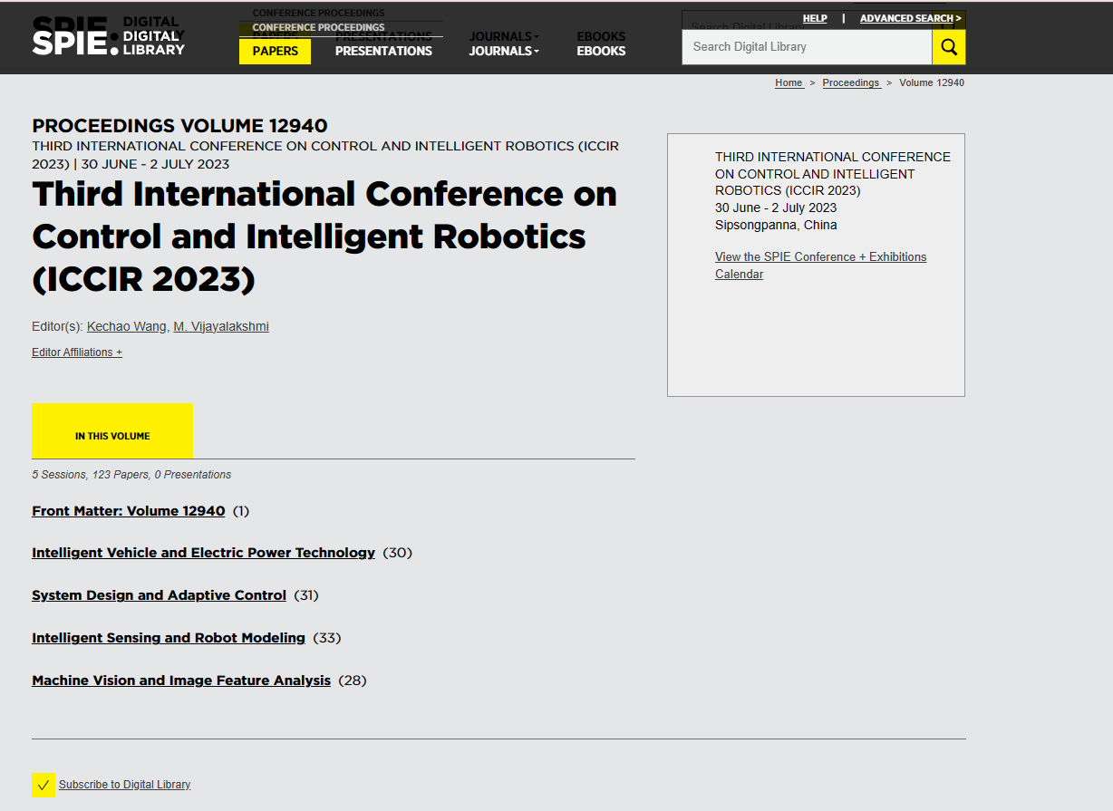Click the magnifier search button
The width and height of the screenshot is (1113, 811).
click(x=949, y=47)
